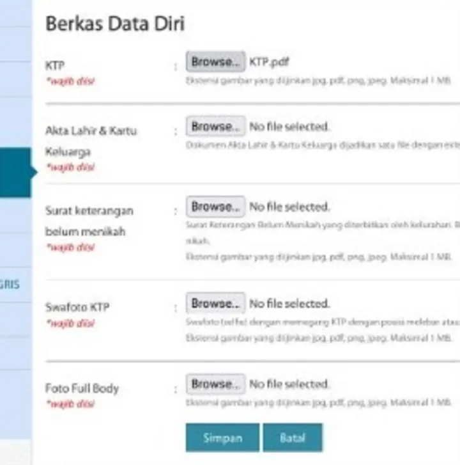Screen dimensions: 460x465
Task: Choose a file for Foto Full Body
Action: [x=215, y=384]
